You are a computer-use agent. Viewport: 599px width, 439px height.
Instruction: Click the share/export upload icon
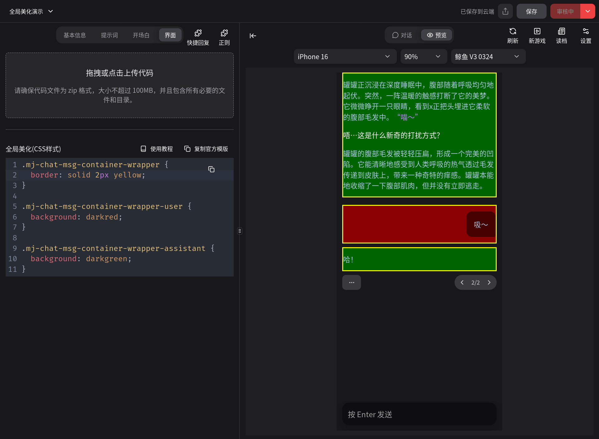coord(505,12)
